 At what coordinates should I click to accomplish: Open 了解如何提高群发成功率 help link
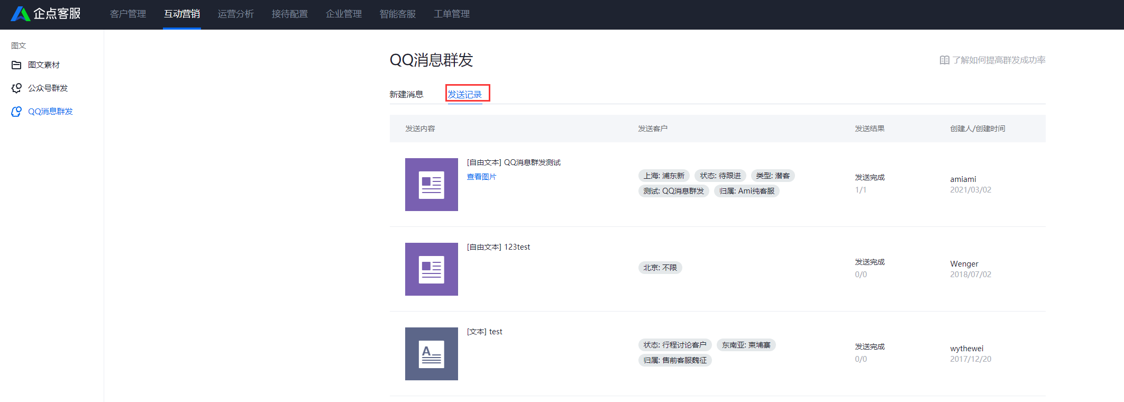coord(999,60)
